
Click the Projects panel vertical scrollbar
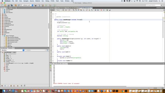coord(48,26)
